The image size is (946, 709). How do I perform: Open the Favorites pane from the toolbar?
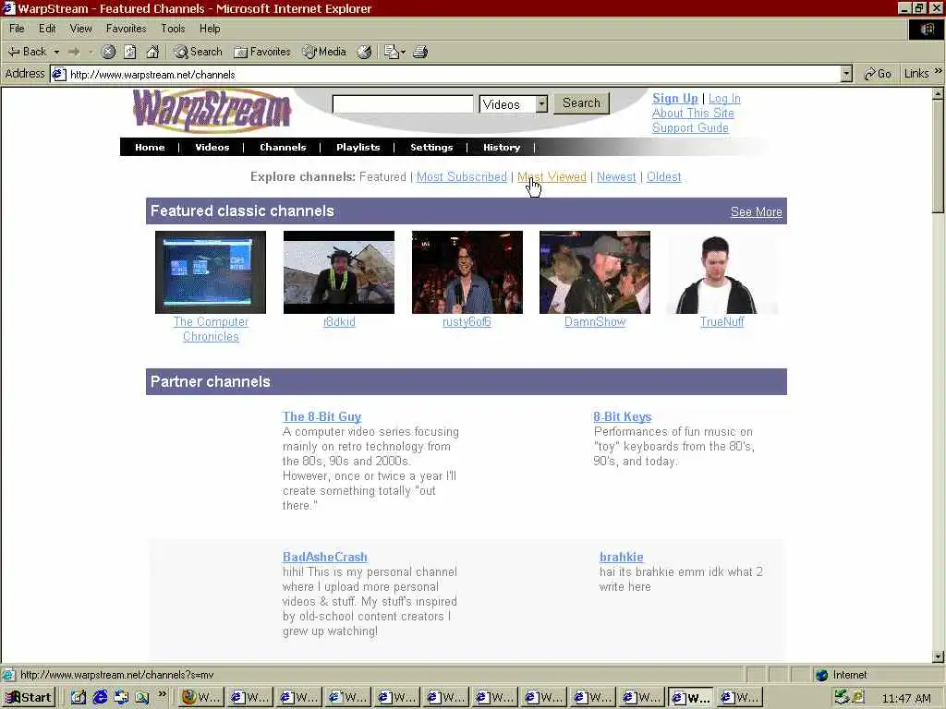(x=261, y=52)
